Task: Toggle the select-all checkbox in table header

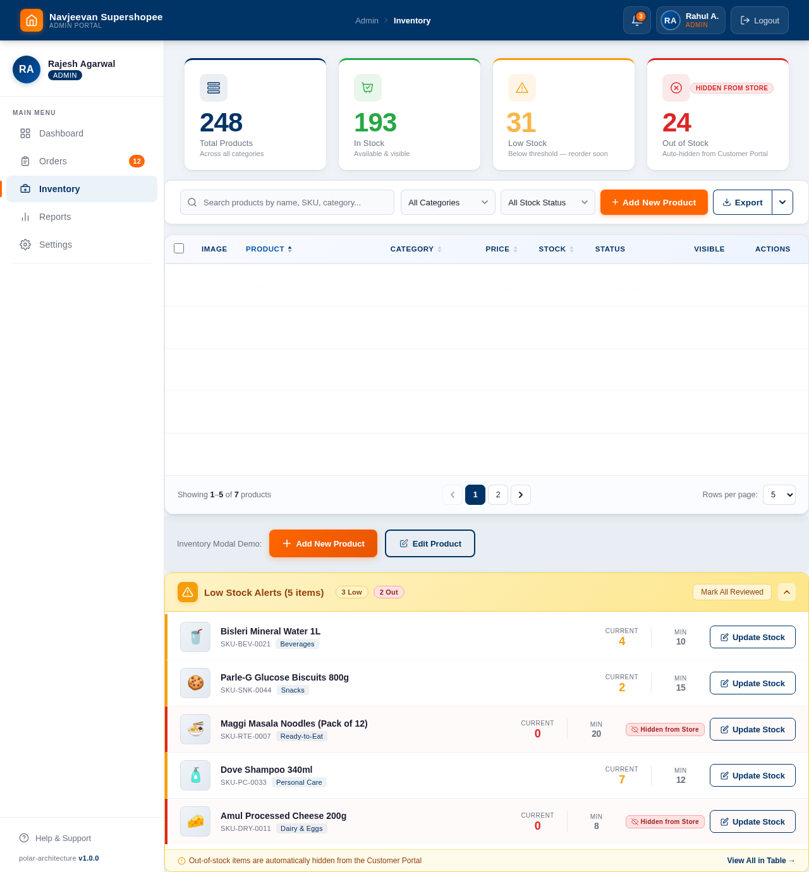Action: click(x=179, y=248)
